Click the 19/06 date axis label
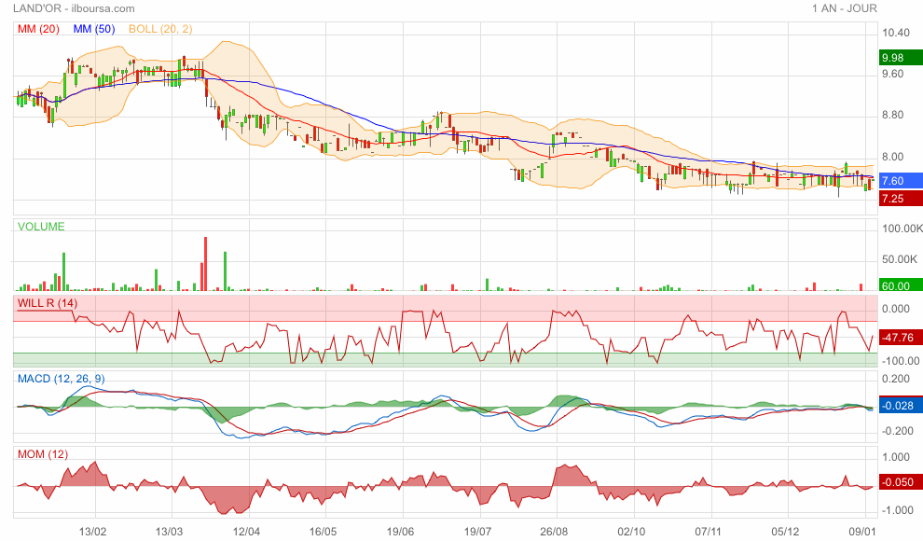This screenshot has width=923, height=541. coord(400,532)
